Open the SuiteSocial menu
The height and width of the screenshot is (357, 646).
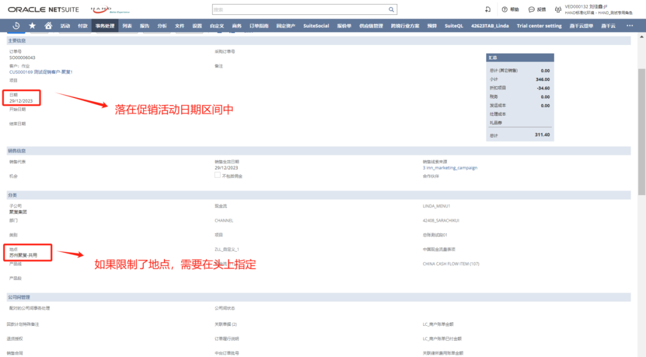pos(316,26)
